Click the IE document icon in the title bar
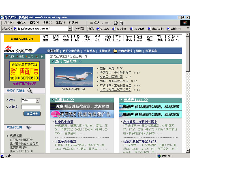The height and width of the screenshot is (169, 225). [2, 17]
